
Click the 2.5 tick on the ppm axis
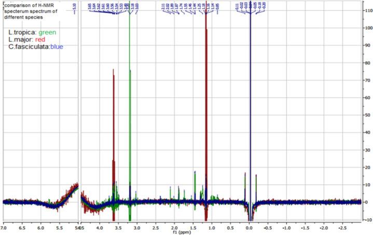point(156,228)
